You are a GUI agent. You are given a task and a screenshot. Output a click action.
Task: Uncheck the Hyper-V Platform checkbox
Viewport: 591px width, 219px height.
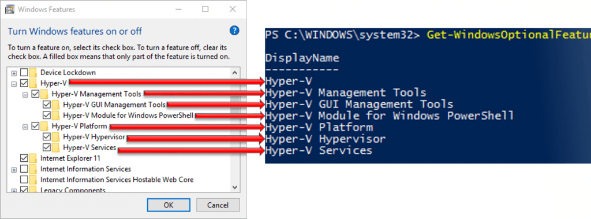tap(35, 126)
